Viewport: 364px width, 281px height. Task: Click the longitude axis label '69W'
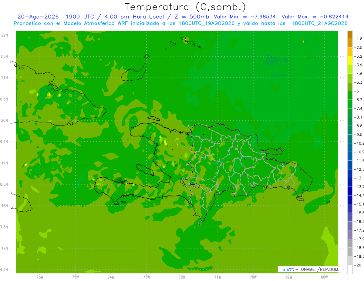click(x=289, y=277)
